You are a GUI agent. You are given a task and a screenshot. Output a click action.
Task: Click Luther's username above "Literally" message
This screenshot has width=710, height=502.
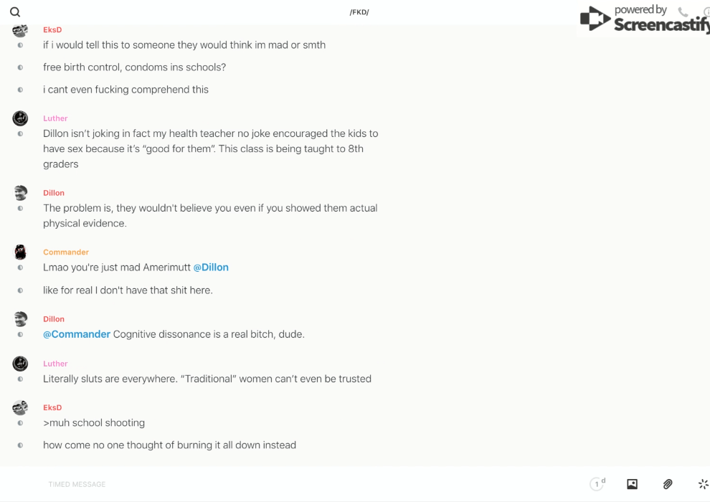(x=55, y=364)
